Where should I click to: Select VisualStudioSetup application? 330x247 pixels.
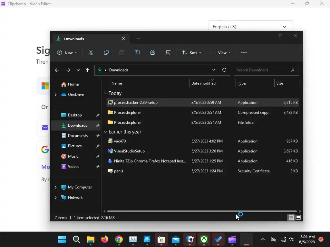203,151
